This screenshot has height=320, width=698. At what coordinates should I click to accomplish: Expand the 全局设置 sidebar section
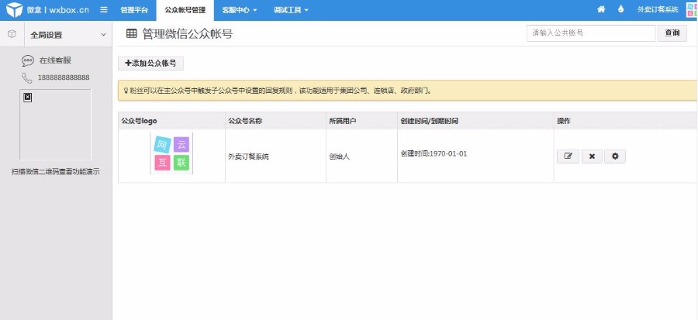tap(68, 35)
